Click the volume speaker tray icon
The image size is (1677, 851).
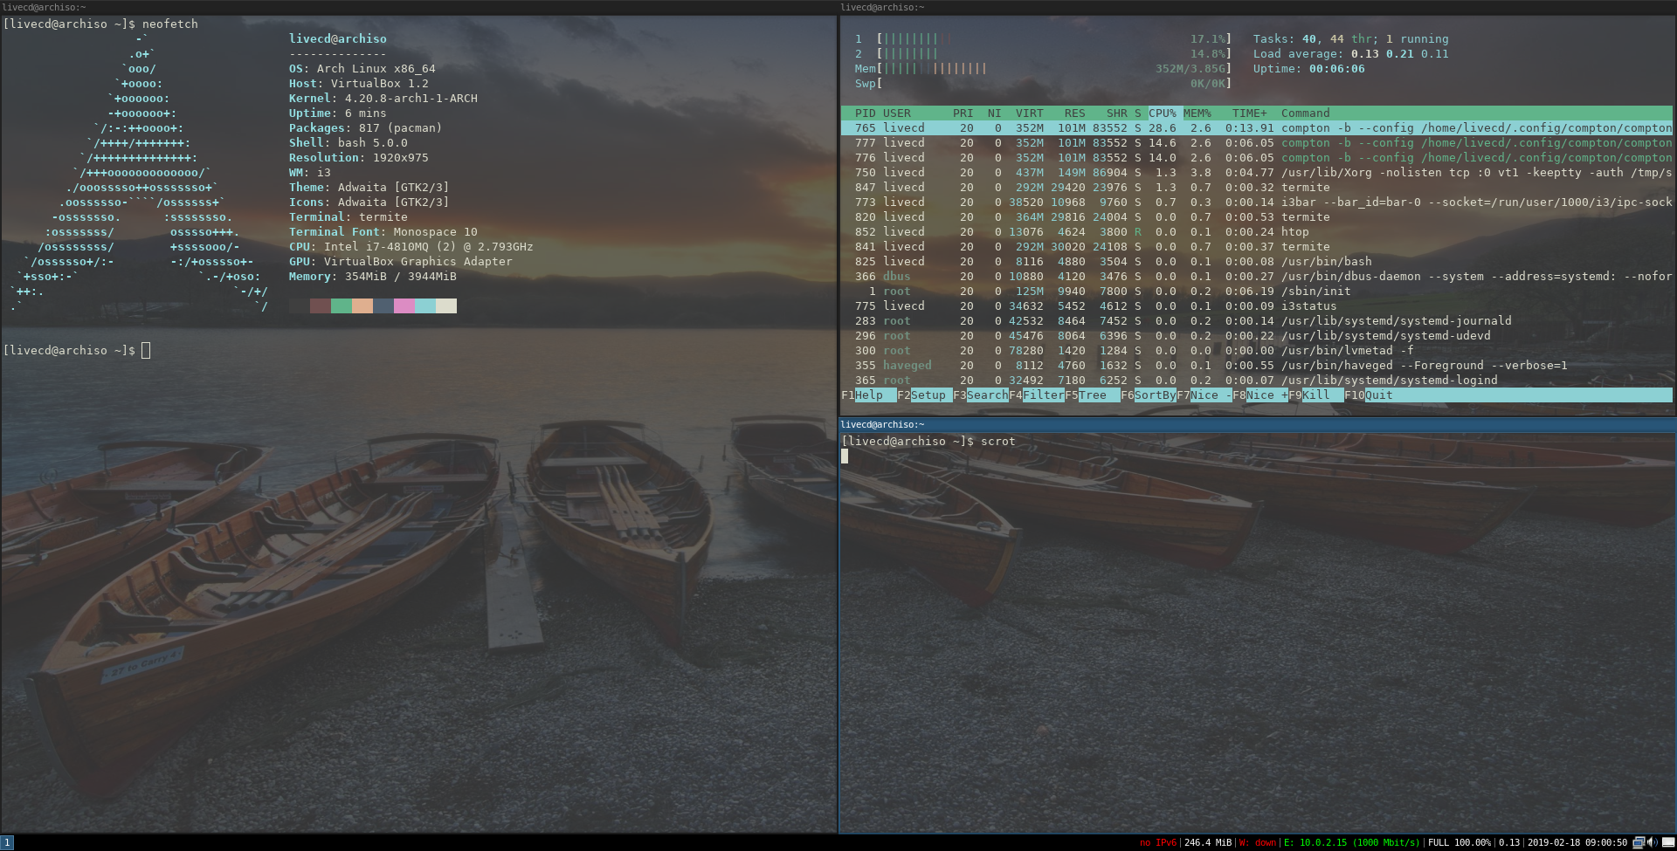point(1652,842)
